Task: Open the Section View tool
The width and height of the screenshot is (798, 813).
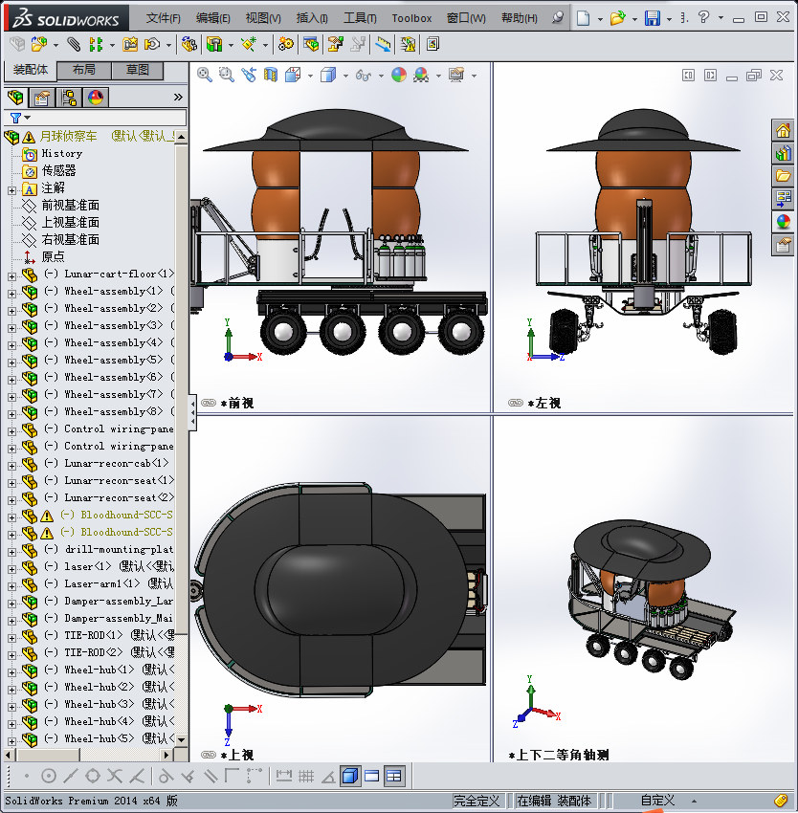Action: point(271,75)
